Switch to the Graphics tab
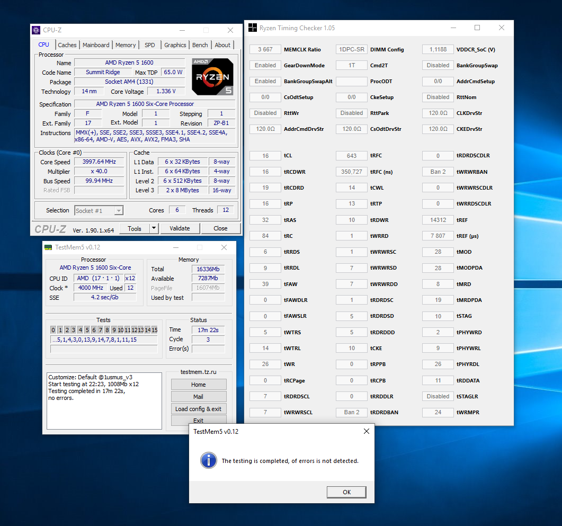This screenshot has height=526, width=562. coord(175,45)
